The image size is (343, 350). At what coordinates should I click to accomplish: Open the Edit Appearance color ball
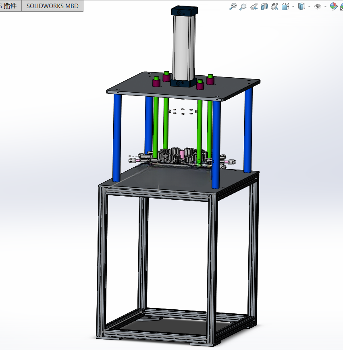click(334, 6)
